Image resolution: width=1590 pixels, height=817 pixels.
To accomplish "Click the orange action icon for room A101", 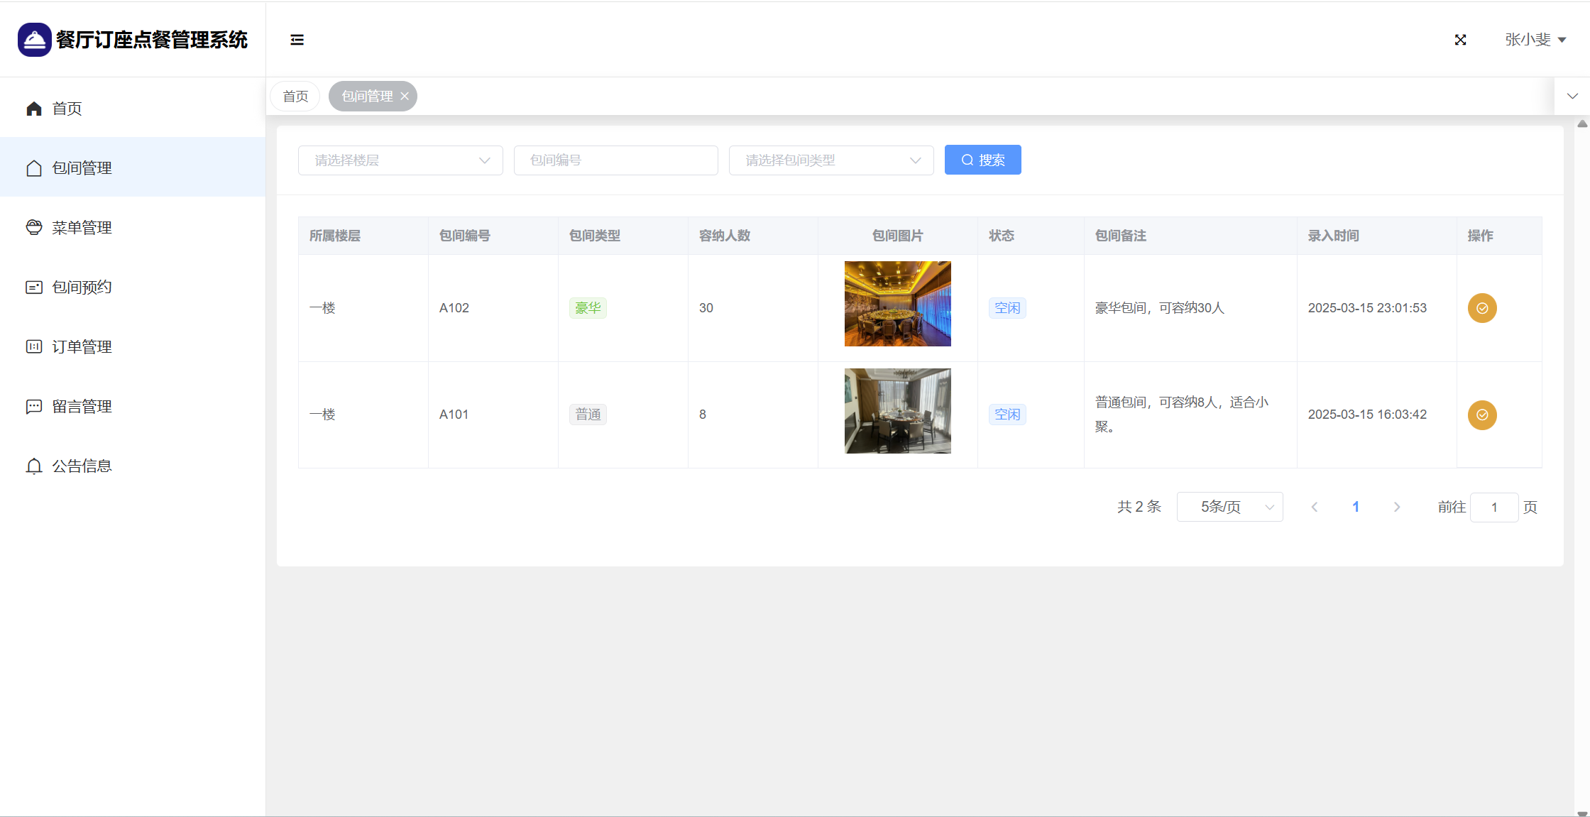I will point(1482,415).
